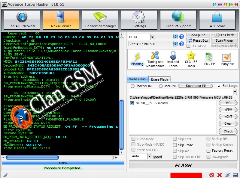Open Tuning and Maintenance tools
The width and height of the screenshot is (240, 178).
click(x=155, y=59)
